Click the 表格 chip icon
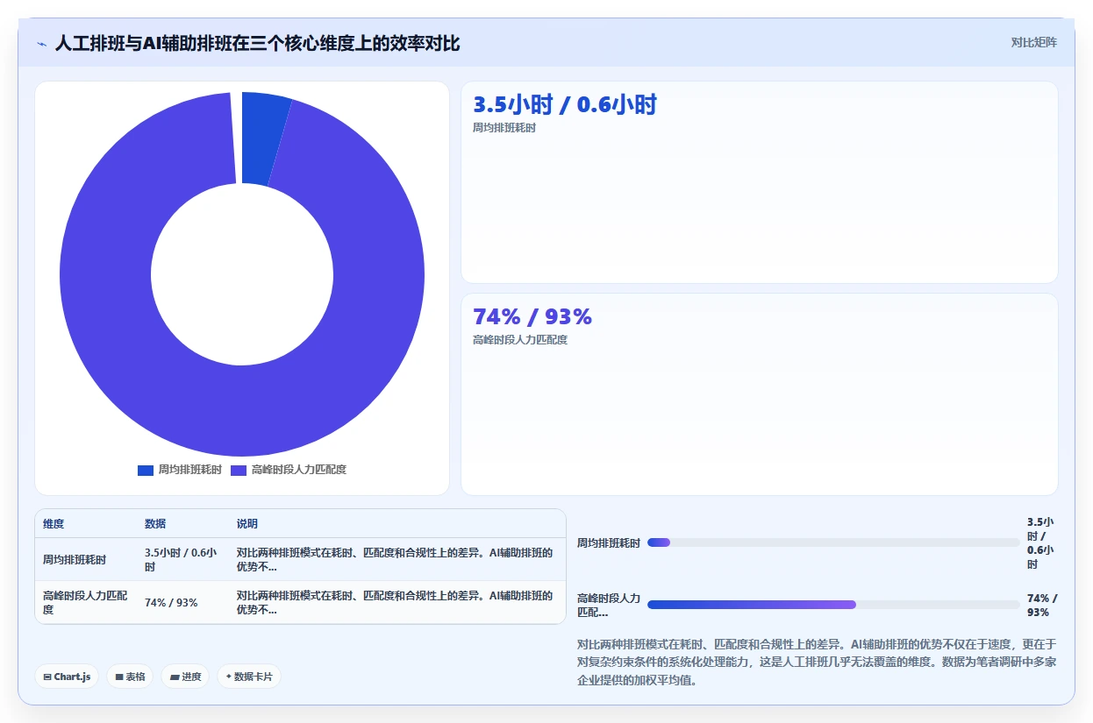The width and height of the screenshot is (1093, 723). (x=119, y=677)
